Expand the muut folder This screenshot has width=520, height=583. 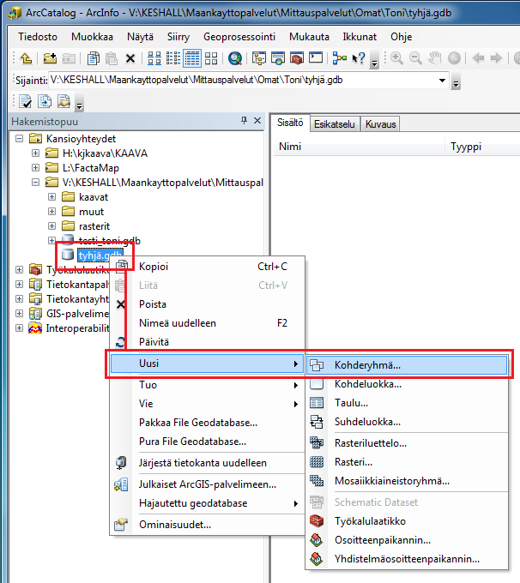point(51,212)
